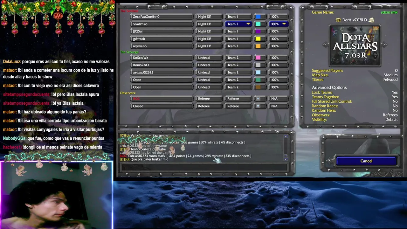Click the Closed observer slot
Viewport: 407px width, 229px height.
pos(162,106)
